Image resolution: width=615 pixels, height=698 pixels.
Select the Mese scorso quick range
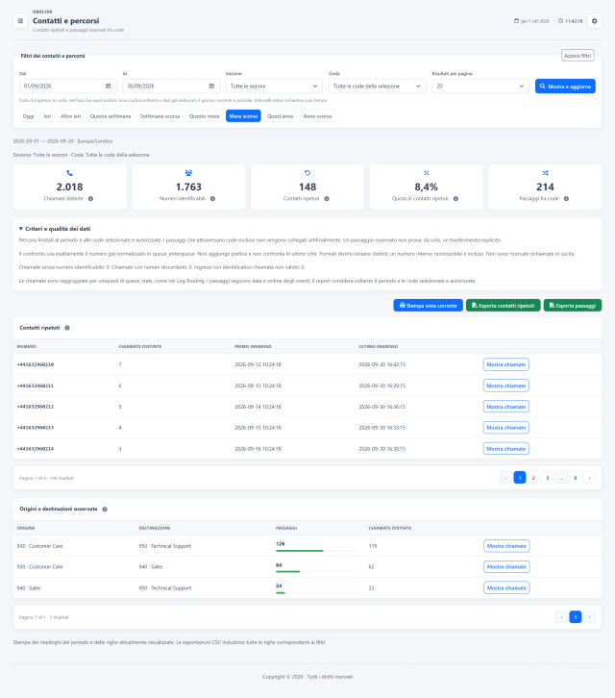point(243,116)
